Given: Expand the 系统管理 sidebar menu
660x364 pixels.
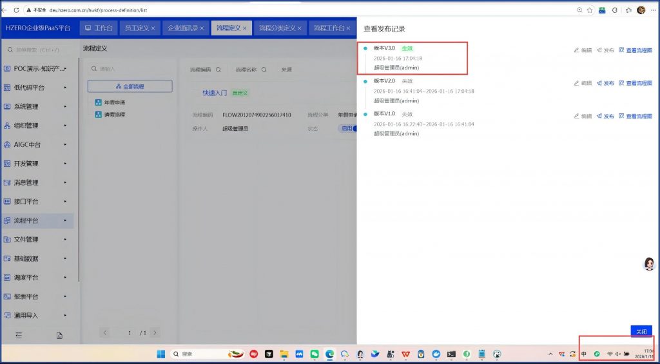Looking at the screenshot, I should pyautogui.click(x=37, y=106).
